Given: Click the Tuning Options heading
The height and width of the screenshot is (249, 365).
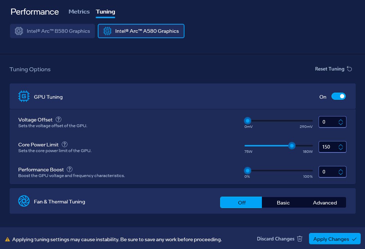Looking at the screenshot, I should click(x=30, y=69).
